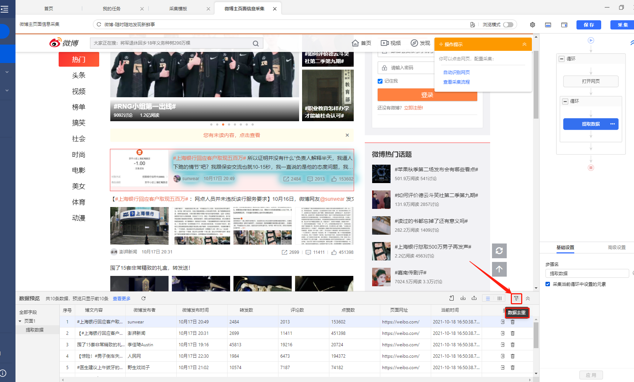Click the page edit icon in the address bar
This screenshot has width=634, height=382.
pos(473,25)
